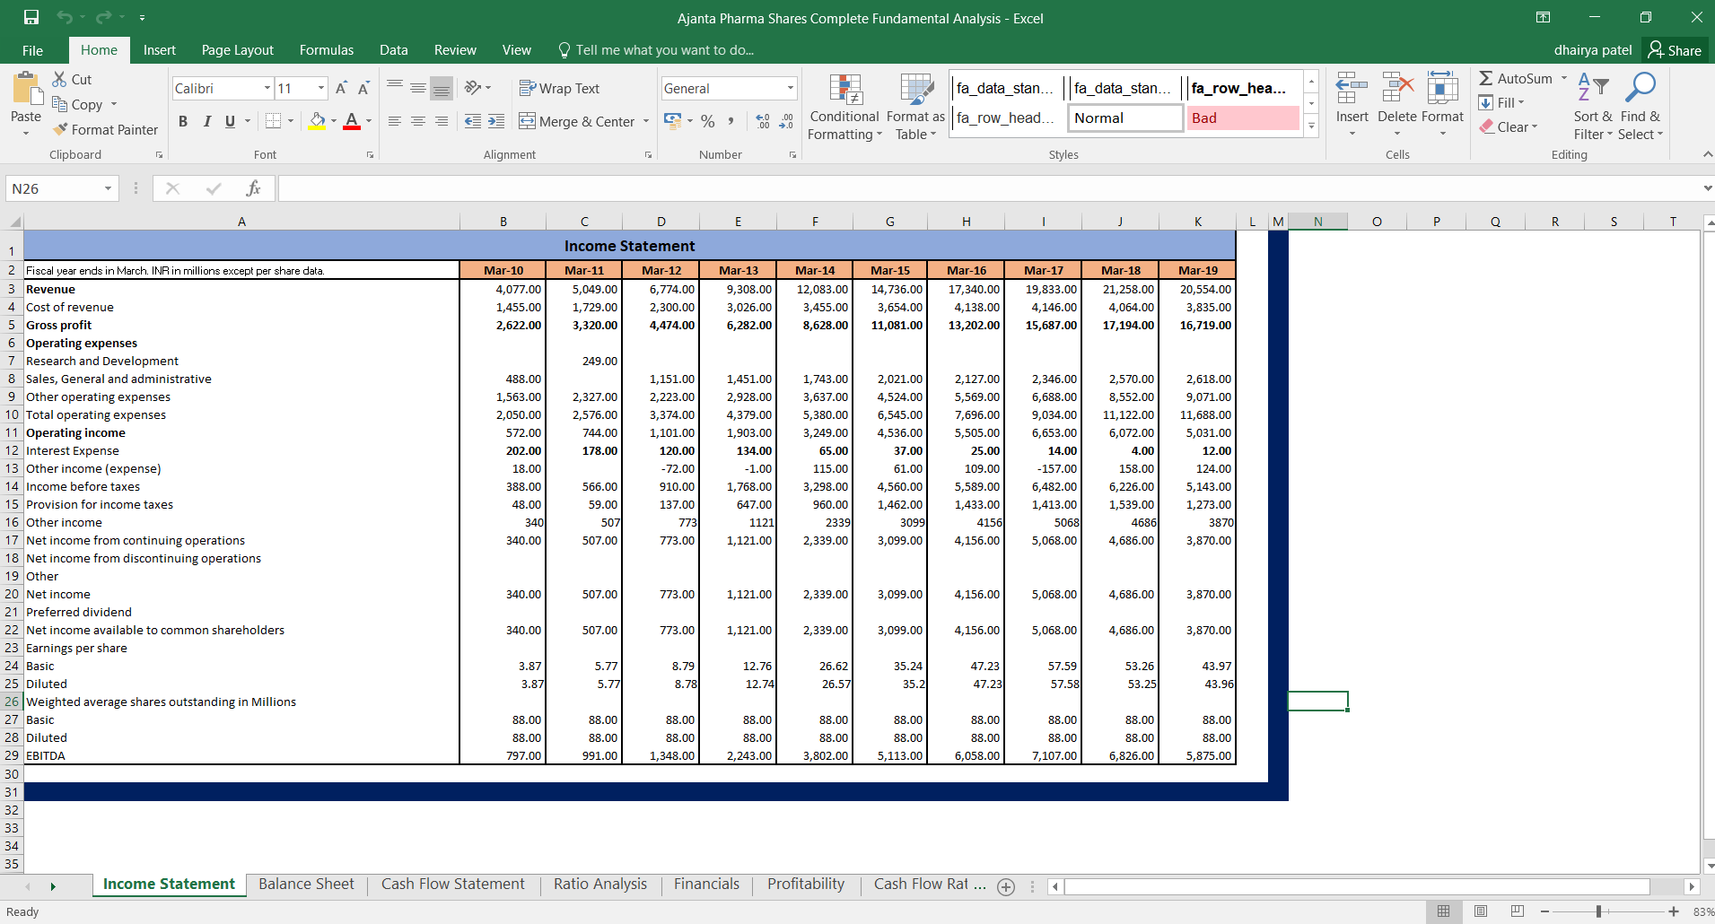
Task: Open font name Calibri dropdown
Action: pos(267,88)
